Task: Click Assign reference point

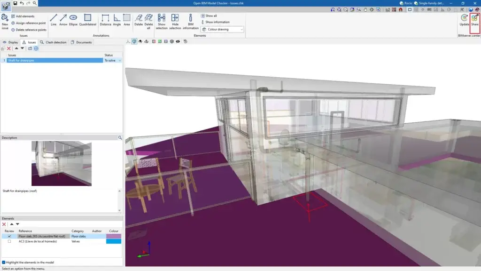Action: pos(28,23)
